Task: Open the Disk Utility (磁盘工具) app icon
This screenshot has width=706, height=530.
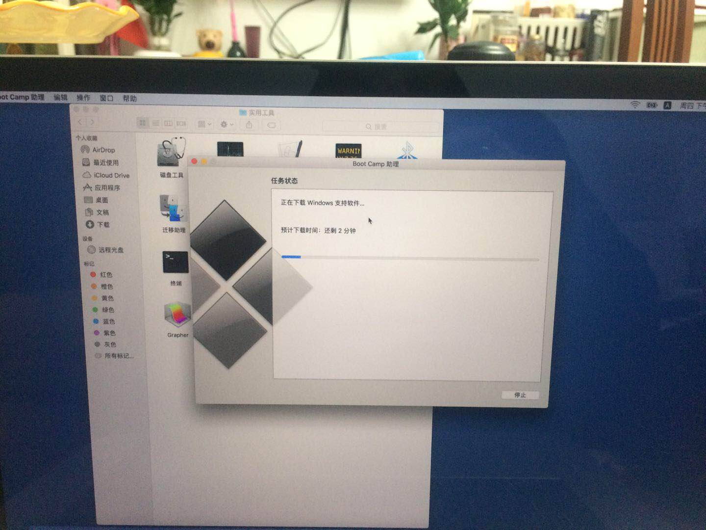Action: tap(172, 152)
